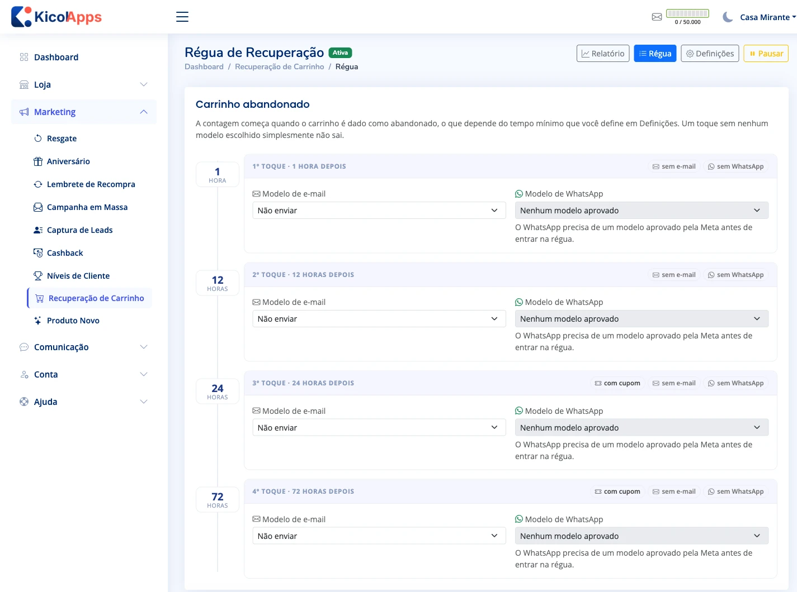This screenshot has width=797, height=592.
Task: Click 'com cupom' badge on 3º toque
Action: [x=617, y=383]
